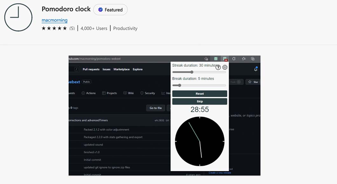Select Marketplace in the GitHub navigation
Screen dimensions: 337x184
[x=121, y=69]
